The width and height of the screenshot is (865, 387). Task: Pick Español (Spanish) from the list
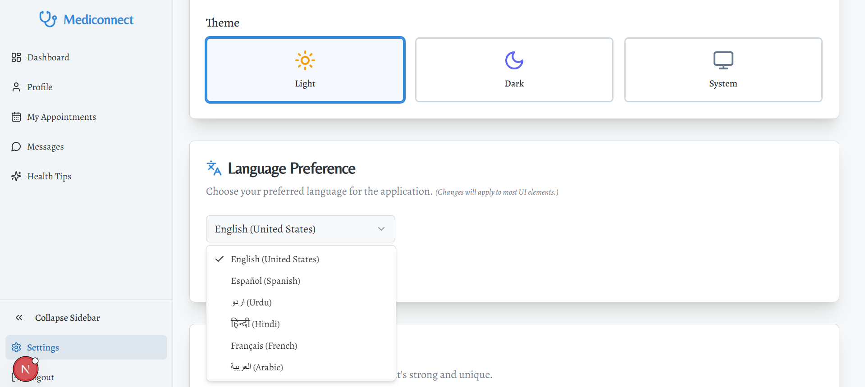[x=265, y=281]
